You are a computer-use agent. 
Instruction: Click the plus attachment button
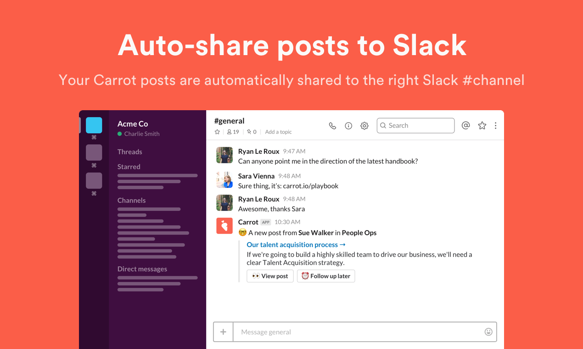(224, 332)
